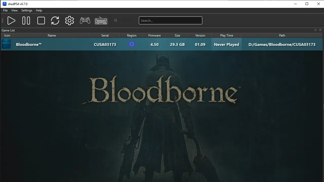Open the View menu
The height and width of the screenshot is (182, 324).
pos(14,10)
